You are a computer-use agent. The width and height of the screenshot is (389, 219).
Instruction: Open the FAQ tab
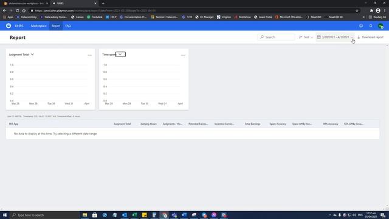coord(68,26)
